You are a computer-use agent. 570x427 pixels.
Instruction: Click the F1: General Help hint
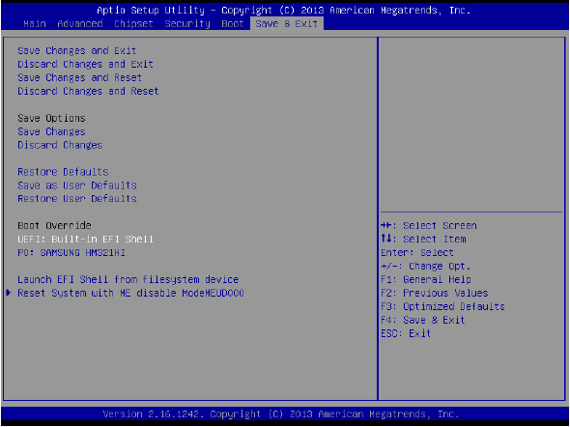click(x=426, y=279)
